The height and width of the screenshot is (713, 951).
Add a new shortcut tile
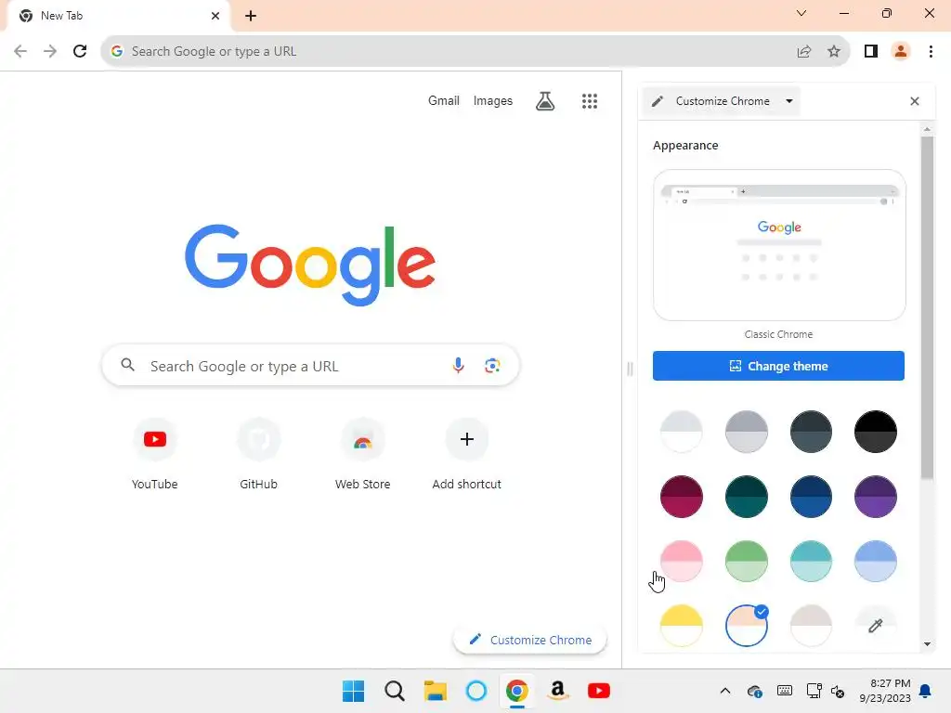click(x=466, y=453)
